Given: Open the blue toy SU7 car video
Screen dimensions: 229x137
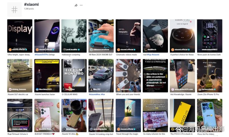Looking at the screenshot, I should 101,36.
